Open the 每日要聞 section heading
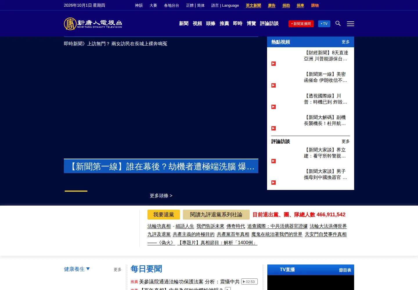The image size is (418, 290). click(146, 269)
